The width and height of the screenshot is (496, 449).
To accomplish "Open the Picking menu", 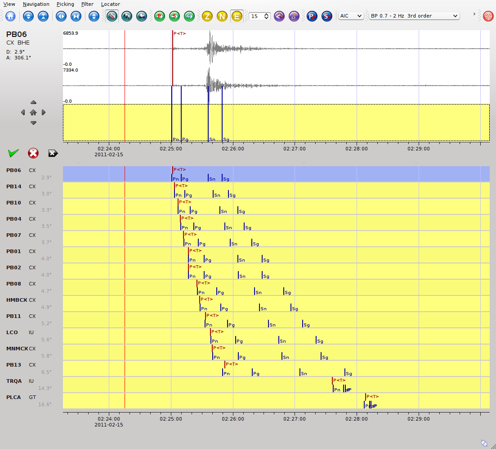I will pyautogui.click(x=65, y=4).
